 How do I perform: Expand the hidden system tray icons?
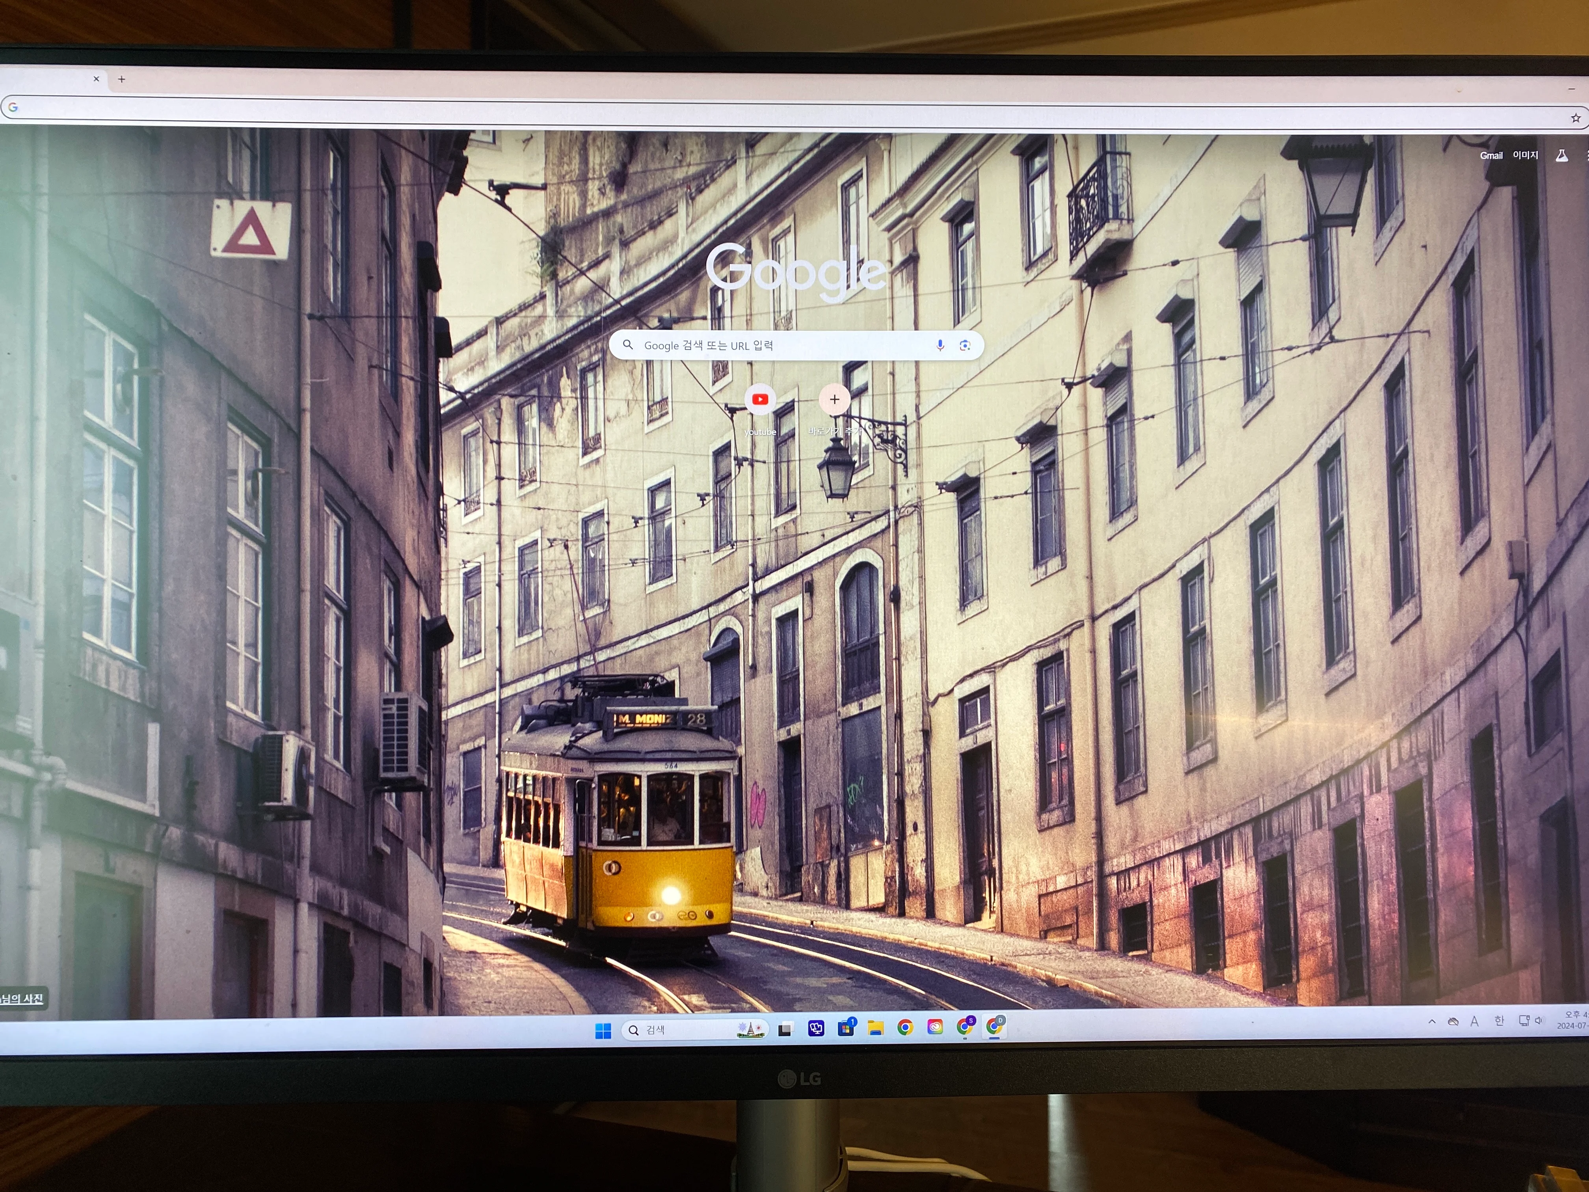pyautogui.click(x=1432, y=1021)
